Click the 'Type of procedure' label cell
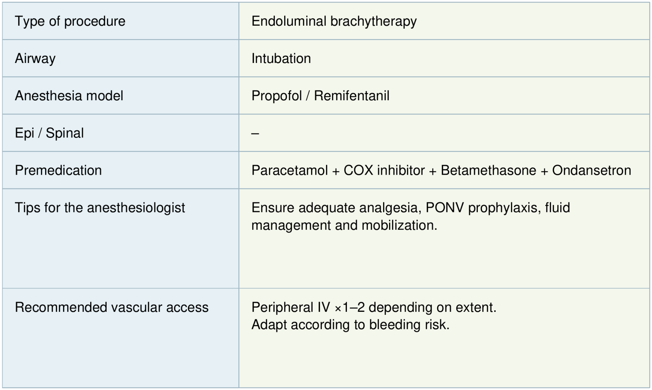 coord(70,21)
